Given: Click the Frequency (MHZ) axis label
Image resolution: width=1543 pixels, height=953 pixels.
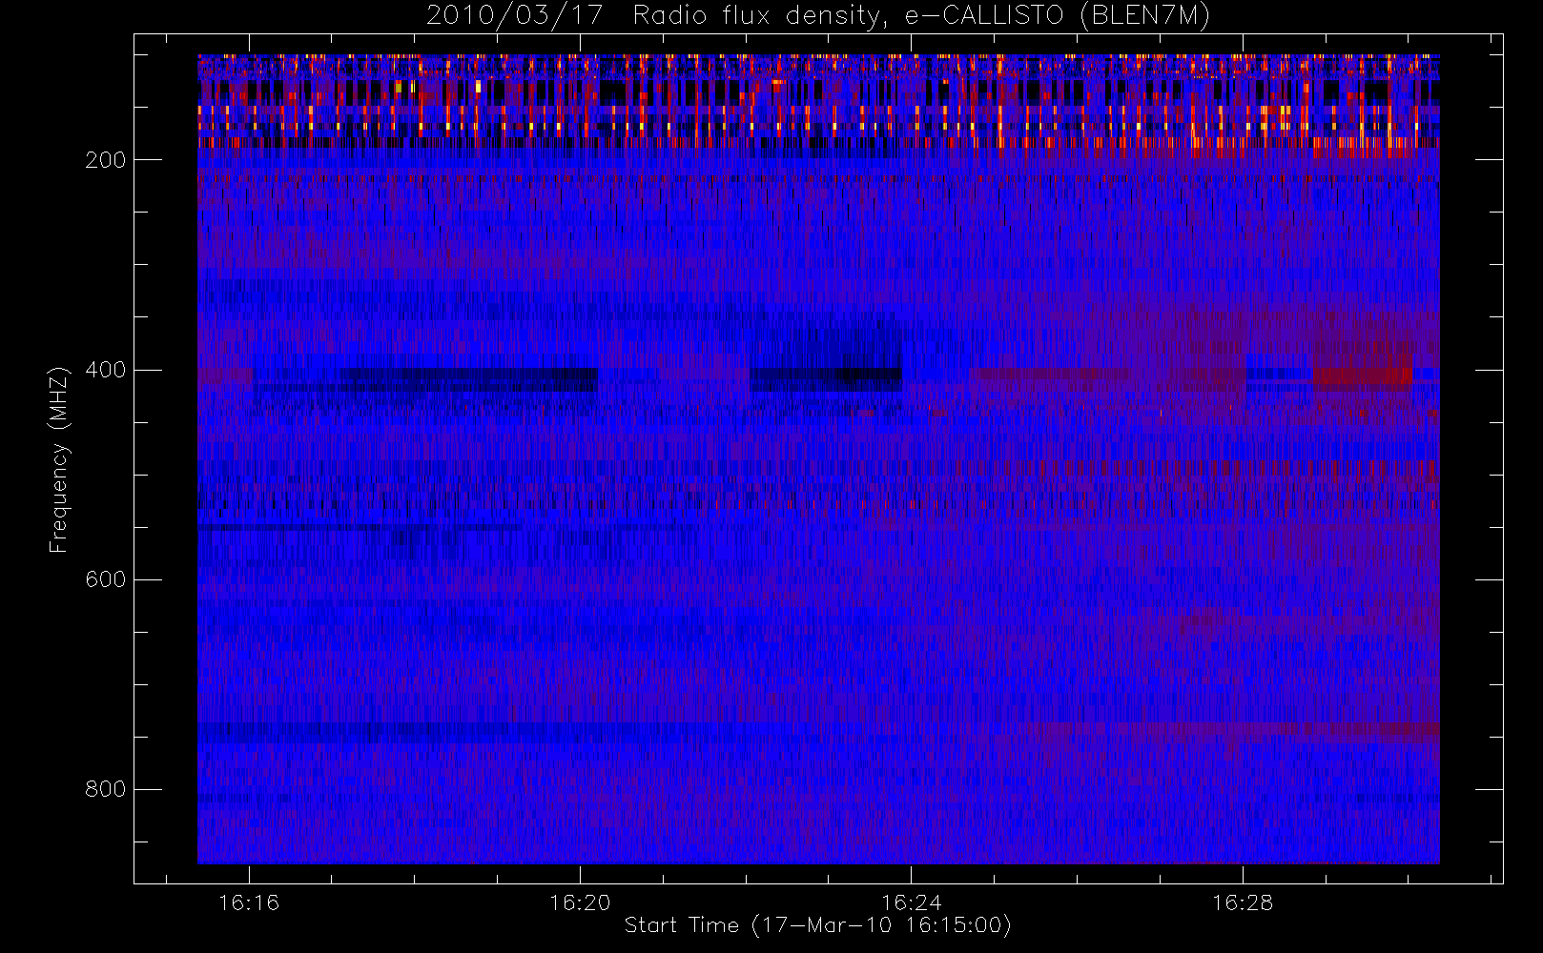Looking at the screenshot, I should pyautogui.click(x=59, y=459).
